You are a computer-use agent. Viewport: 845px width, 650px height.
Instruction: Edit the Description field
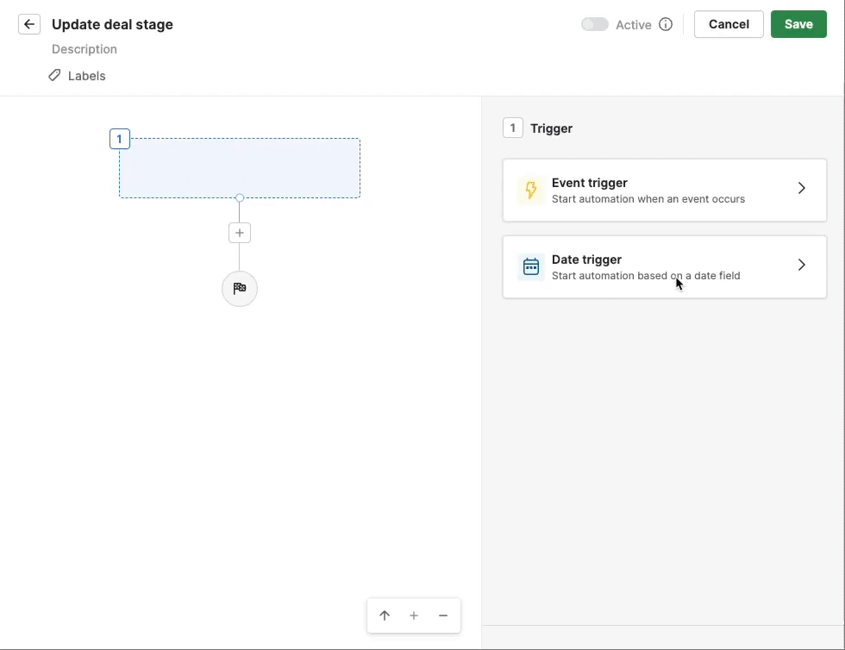tap(84, 49)
